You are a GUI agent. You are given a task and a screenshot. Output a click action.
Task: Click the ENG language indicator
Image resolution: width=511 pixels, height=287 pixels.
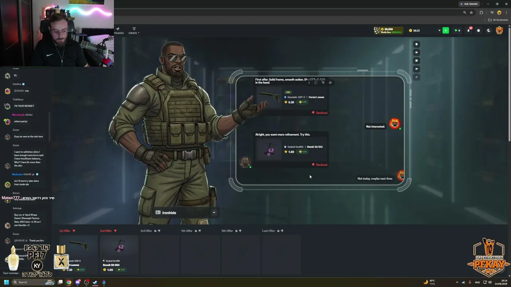pyautogui.click(x=478, y=282)
